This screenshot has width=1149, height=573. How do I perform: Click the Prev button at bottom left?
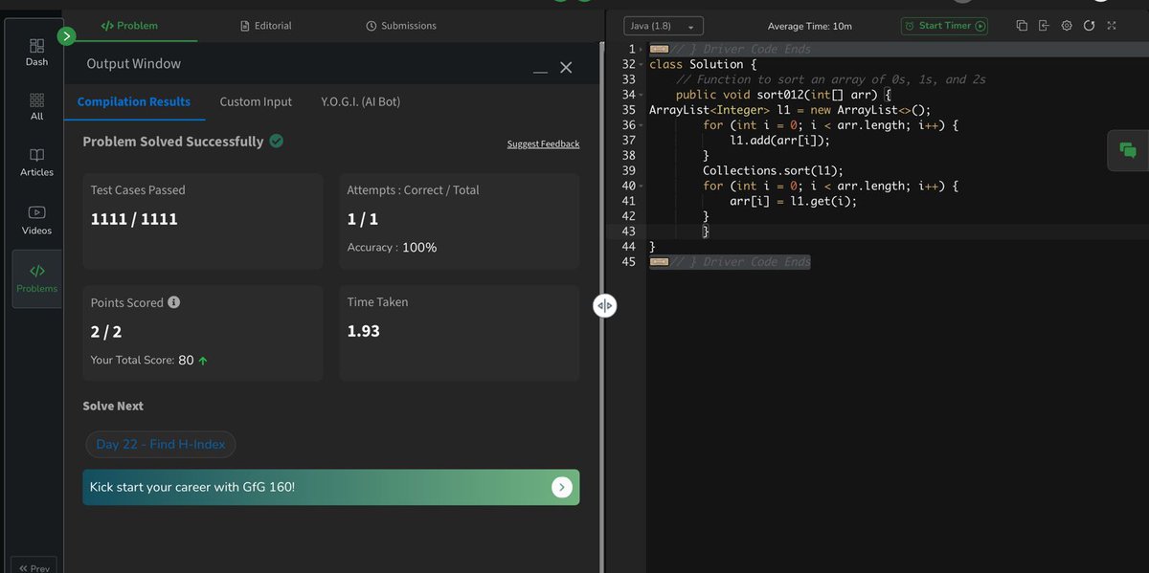pyautogui.click(x=34, y=566)
